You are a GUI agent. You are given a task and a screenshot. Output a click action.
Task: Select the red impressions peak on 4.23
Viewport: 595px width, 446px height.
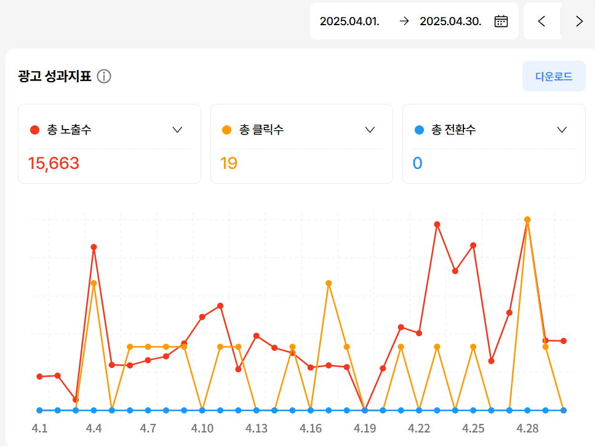tap(437, 224)
